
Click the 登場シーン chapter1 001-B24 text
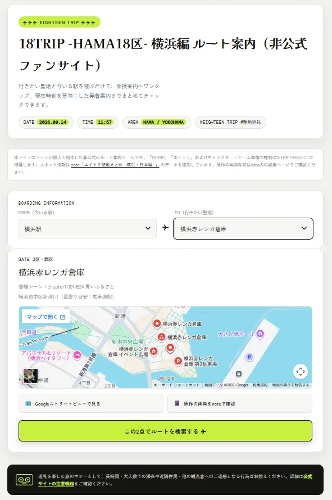tap(66, 287)
